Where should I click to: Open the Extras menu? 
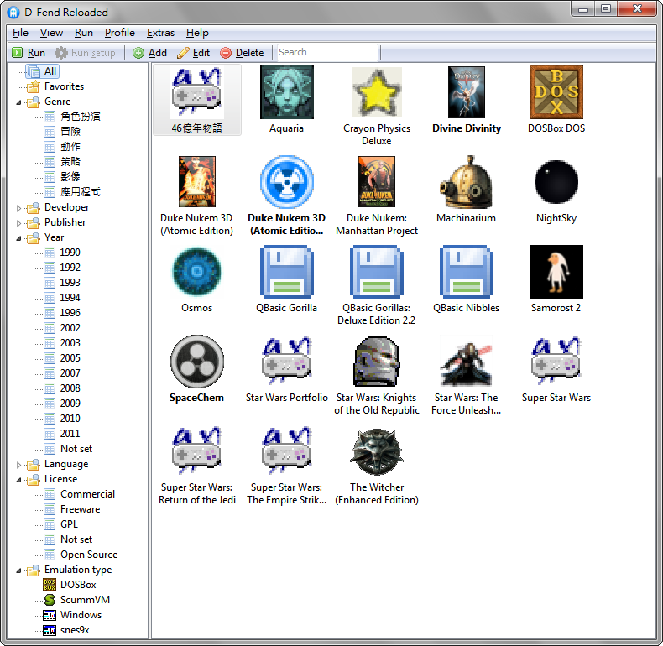[x=160, y=33]
